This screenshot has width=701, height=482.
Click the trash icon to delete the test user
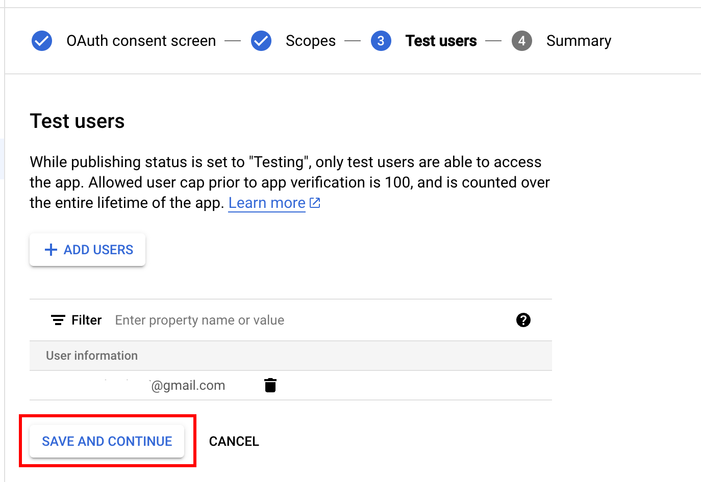(270, 385)
